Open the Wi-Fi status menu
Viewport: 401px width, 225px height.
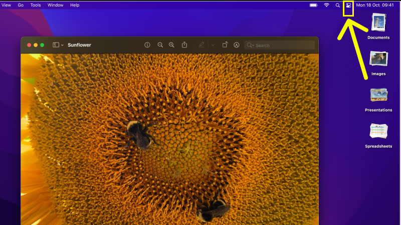click(x=326, y=5)
